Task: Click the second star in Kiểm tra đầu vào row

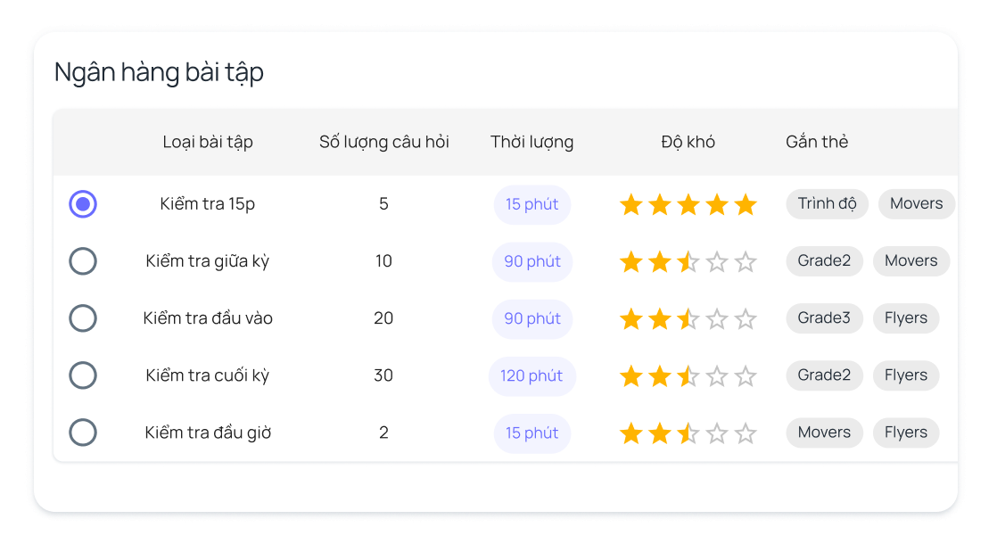Action: tap(660, 319)
